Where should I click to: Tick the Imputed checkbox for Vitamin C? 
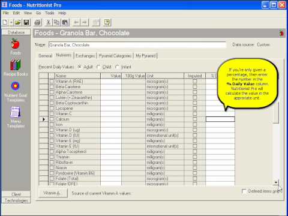pyautogui.click(x=194, y=114)
